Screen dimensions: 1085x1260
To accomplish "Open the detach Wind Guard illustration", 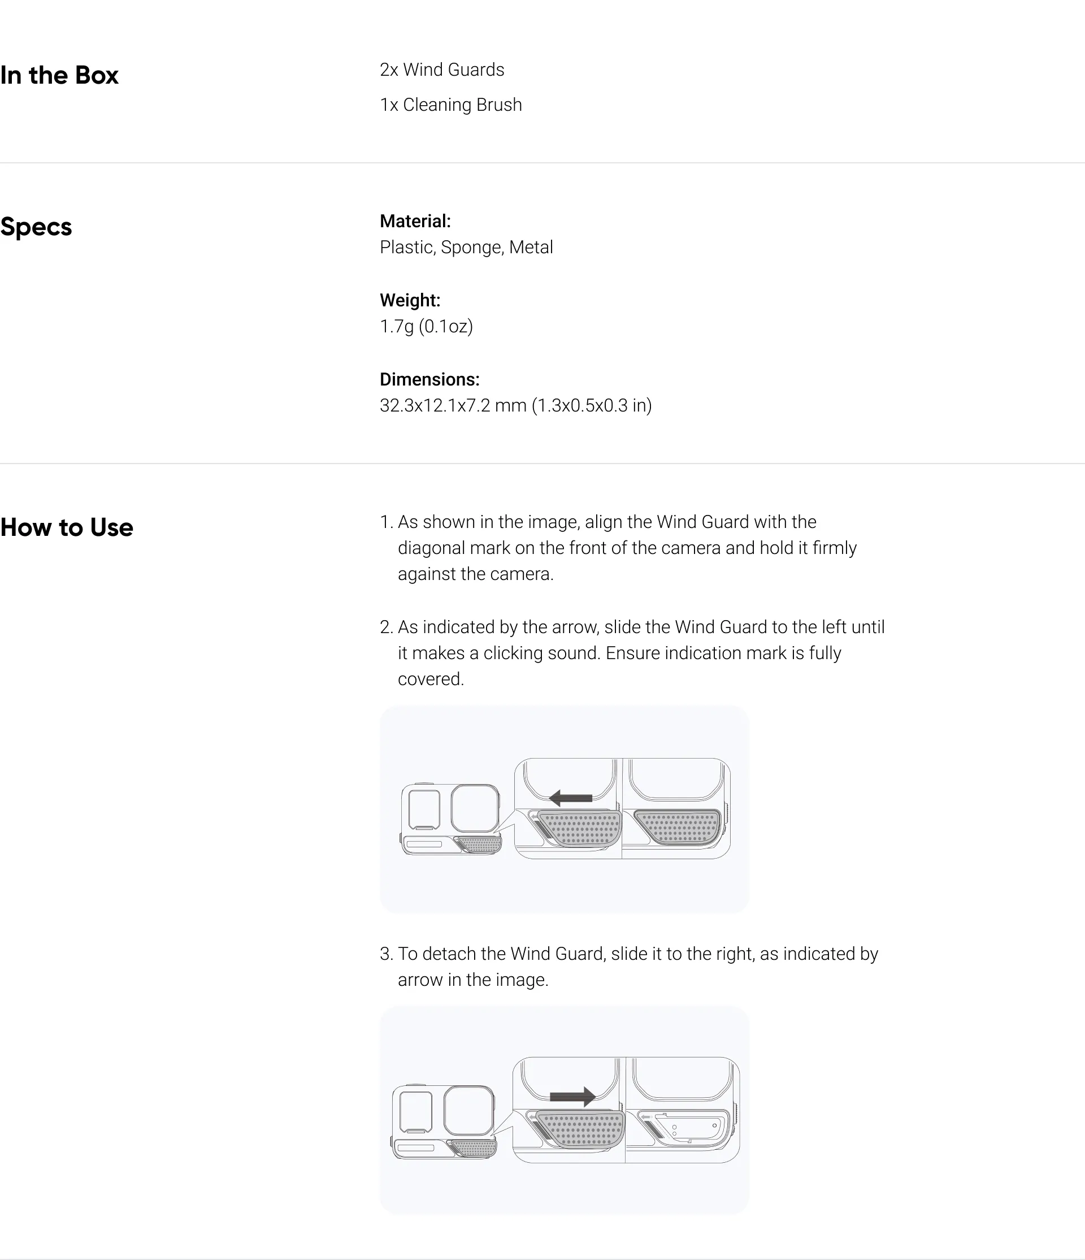I will (564, 1110).
